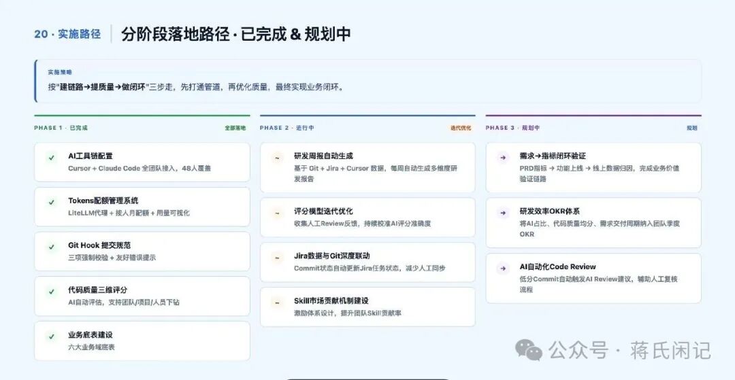Click the 收集人工Review反馈 description line
This screenshot has width=735, height=380.
tap(362, 224)
